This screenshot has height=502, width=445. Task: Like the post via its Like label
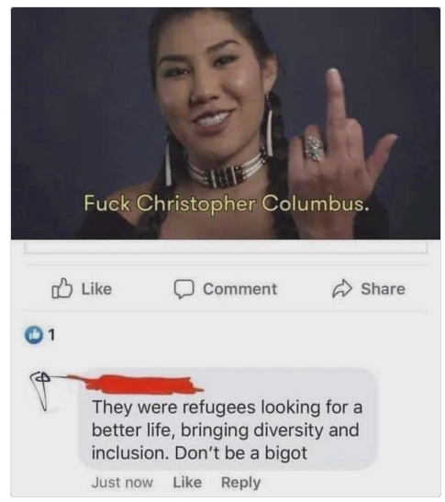click(x=96, y=289)
